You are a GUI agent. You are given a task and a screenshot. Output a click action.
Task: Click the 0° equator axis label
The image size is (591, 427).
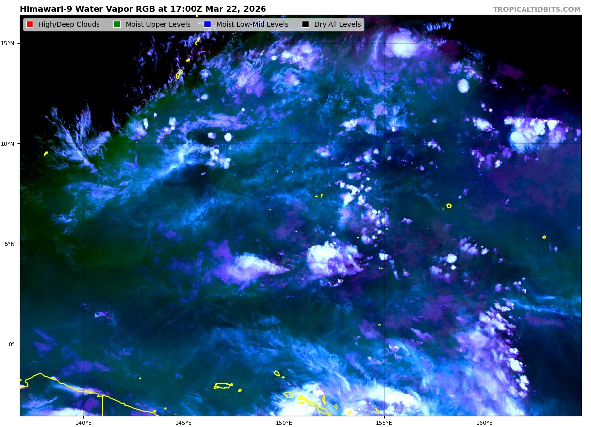click(11, 344)
